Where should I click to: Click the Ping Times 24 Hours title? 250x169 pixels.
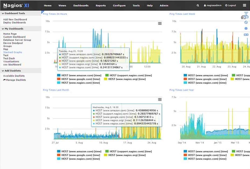[x=55, y=14]
